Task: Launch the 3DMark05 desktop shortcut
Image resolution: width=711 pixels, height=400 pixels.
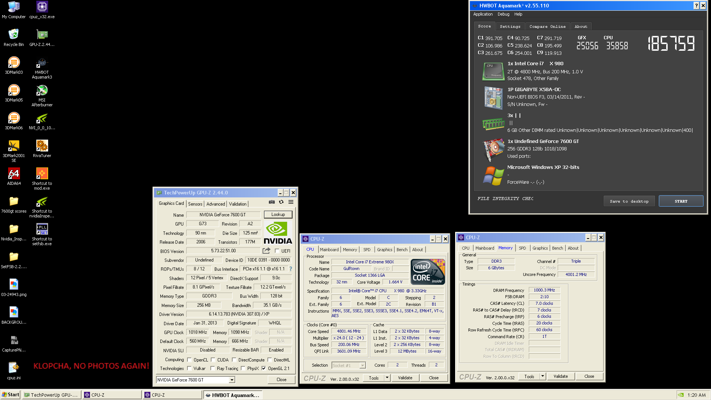Action: tap(14, 93)
